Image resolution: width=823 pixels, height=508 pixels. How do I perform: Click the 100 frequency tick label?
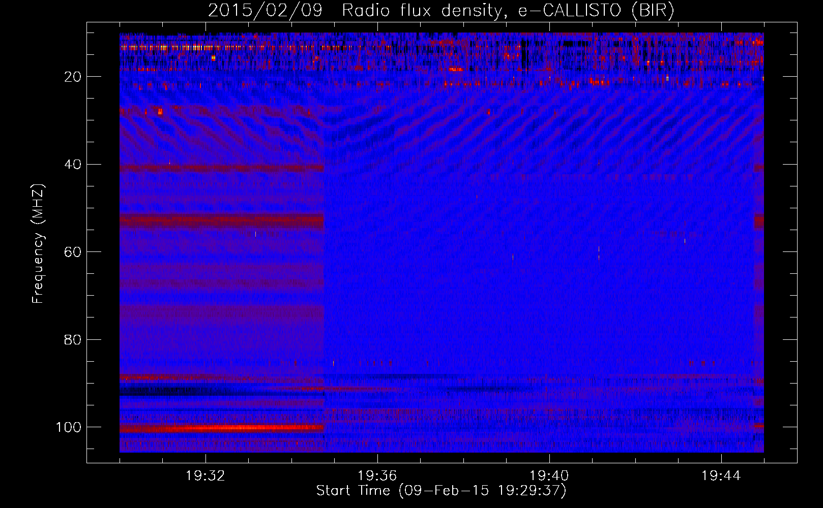pos(69,427)
